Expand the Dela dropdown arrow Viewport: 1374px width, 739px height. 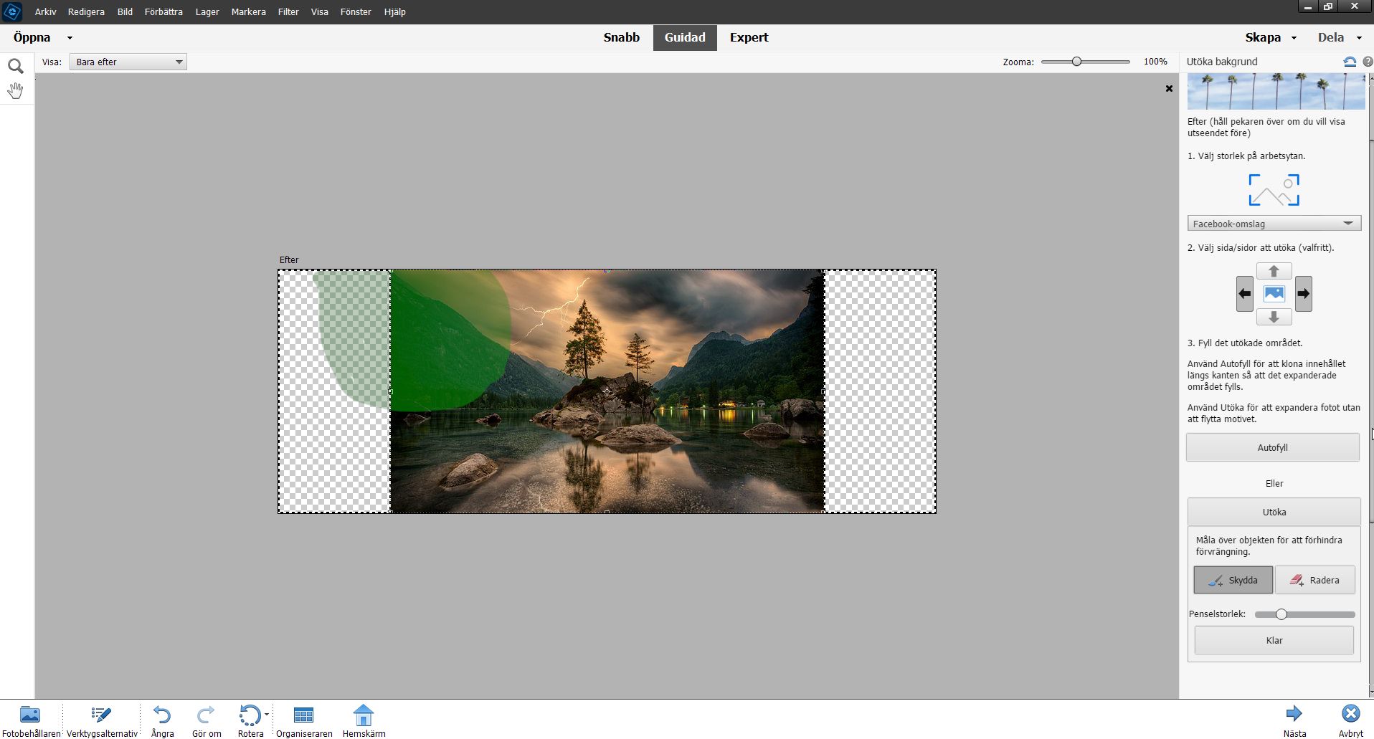[x=1359, y=38]
